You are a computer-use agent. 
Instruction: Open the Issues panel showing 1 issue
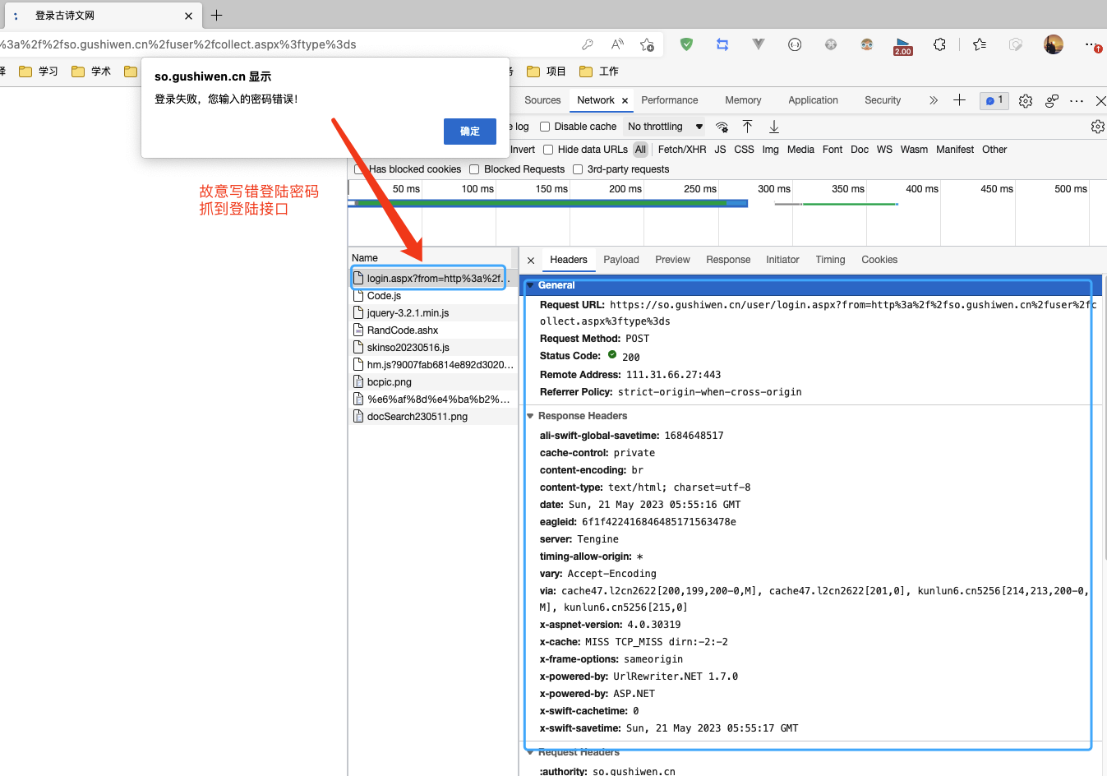(x=994, y=100)
